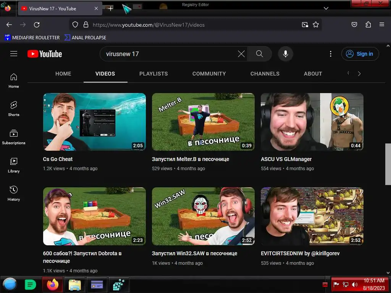Open the Pocket save icon
The image size is (391, 293).
pos(354,24)
